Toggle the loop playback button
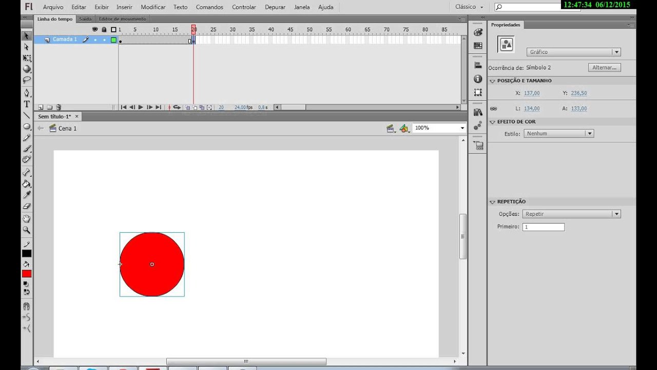Image resolution: width=657 pixels, height=370 pixels. pos(177,107)
